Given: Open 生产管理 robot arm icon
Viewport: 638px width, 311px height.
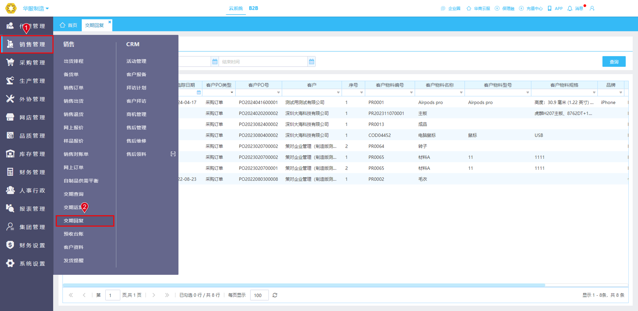Looking at the screenshot, I should (x=10, y=81).
